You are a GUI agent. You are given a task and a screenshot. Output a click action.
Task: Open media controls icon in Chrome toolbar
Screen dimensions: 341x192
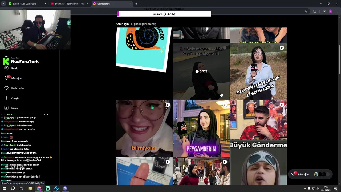coord(324,11)
